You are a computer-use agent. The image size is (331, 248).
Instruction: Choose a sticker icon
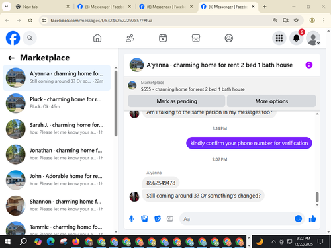[158, 219]
